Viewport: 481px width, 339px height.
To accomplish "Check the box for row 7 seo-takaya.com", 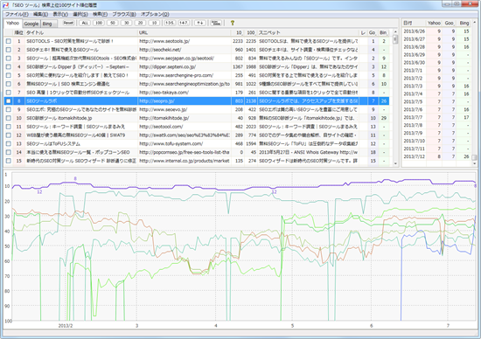I will [9, 93].
